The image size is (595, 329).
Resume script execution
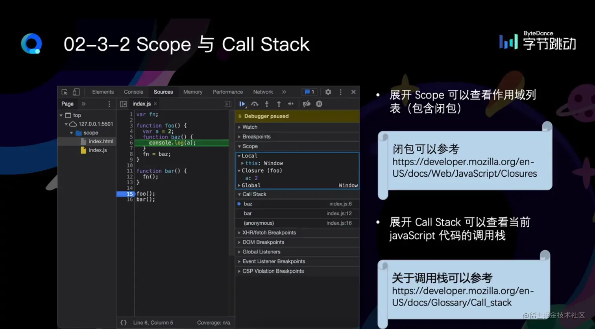242,104
